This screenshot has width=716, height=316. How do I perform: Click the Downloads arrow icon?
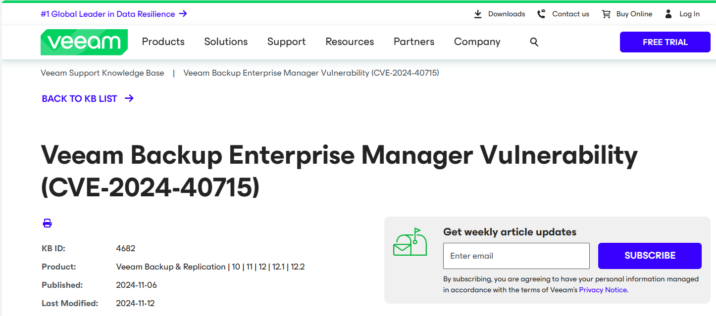pos(478,14)
